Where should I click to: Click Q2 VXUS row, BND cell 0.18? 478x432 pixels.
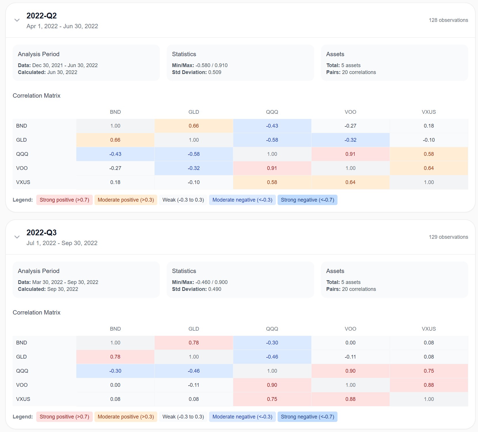point(115,182)
